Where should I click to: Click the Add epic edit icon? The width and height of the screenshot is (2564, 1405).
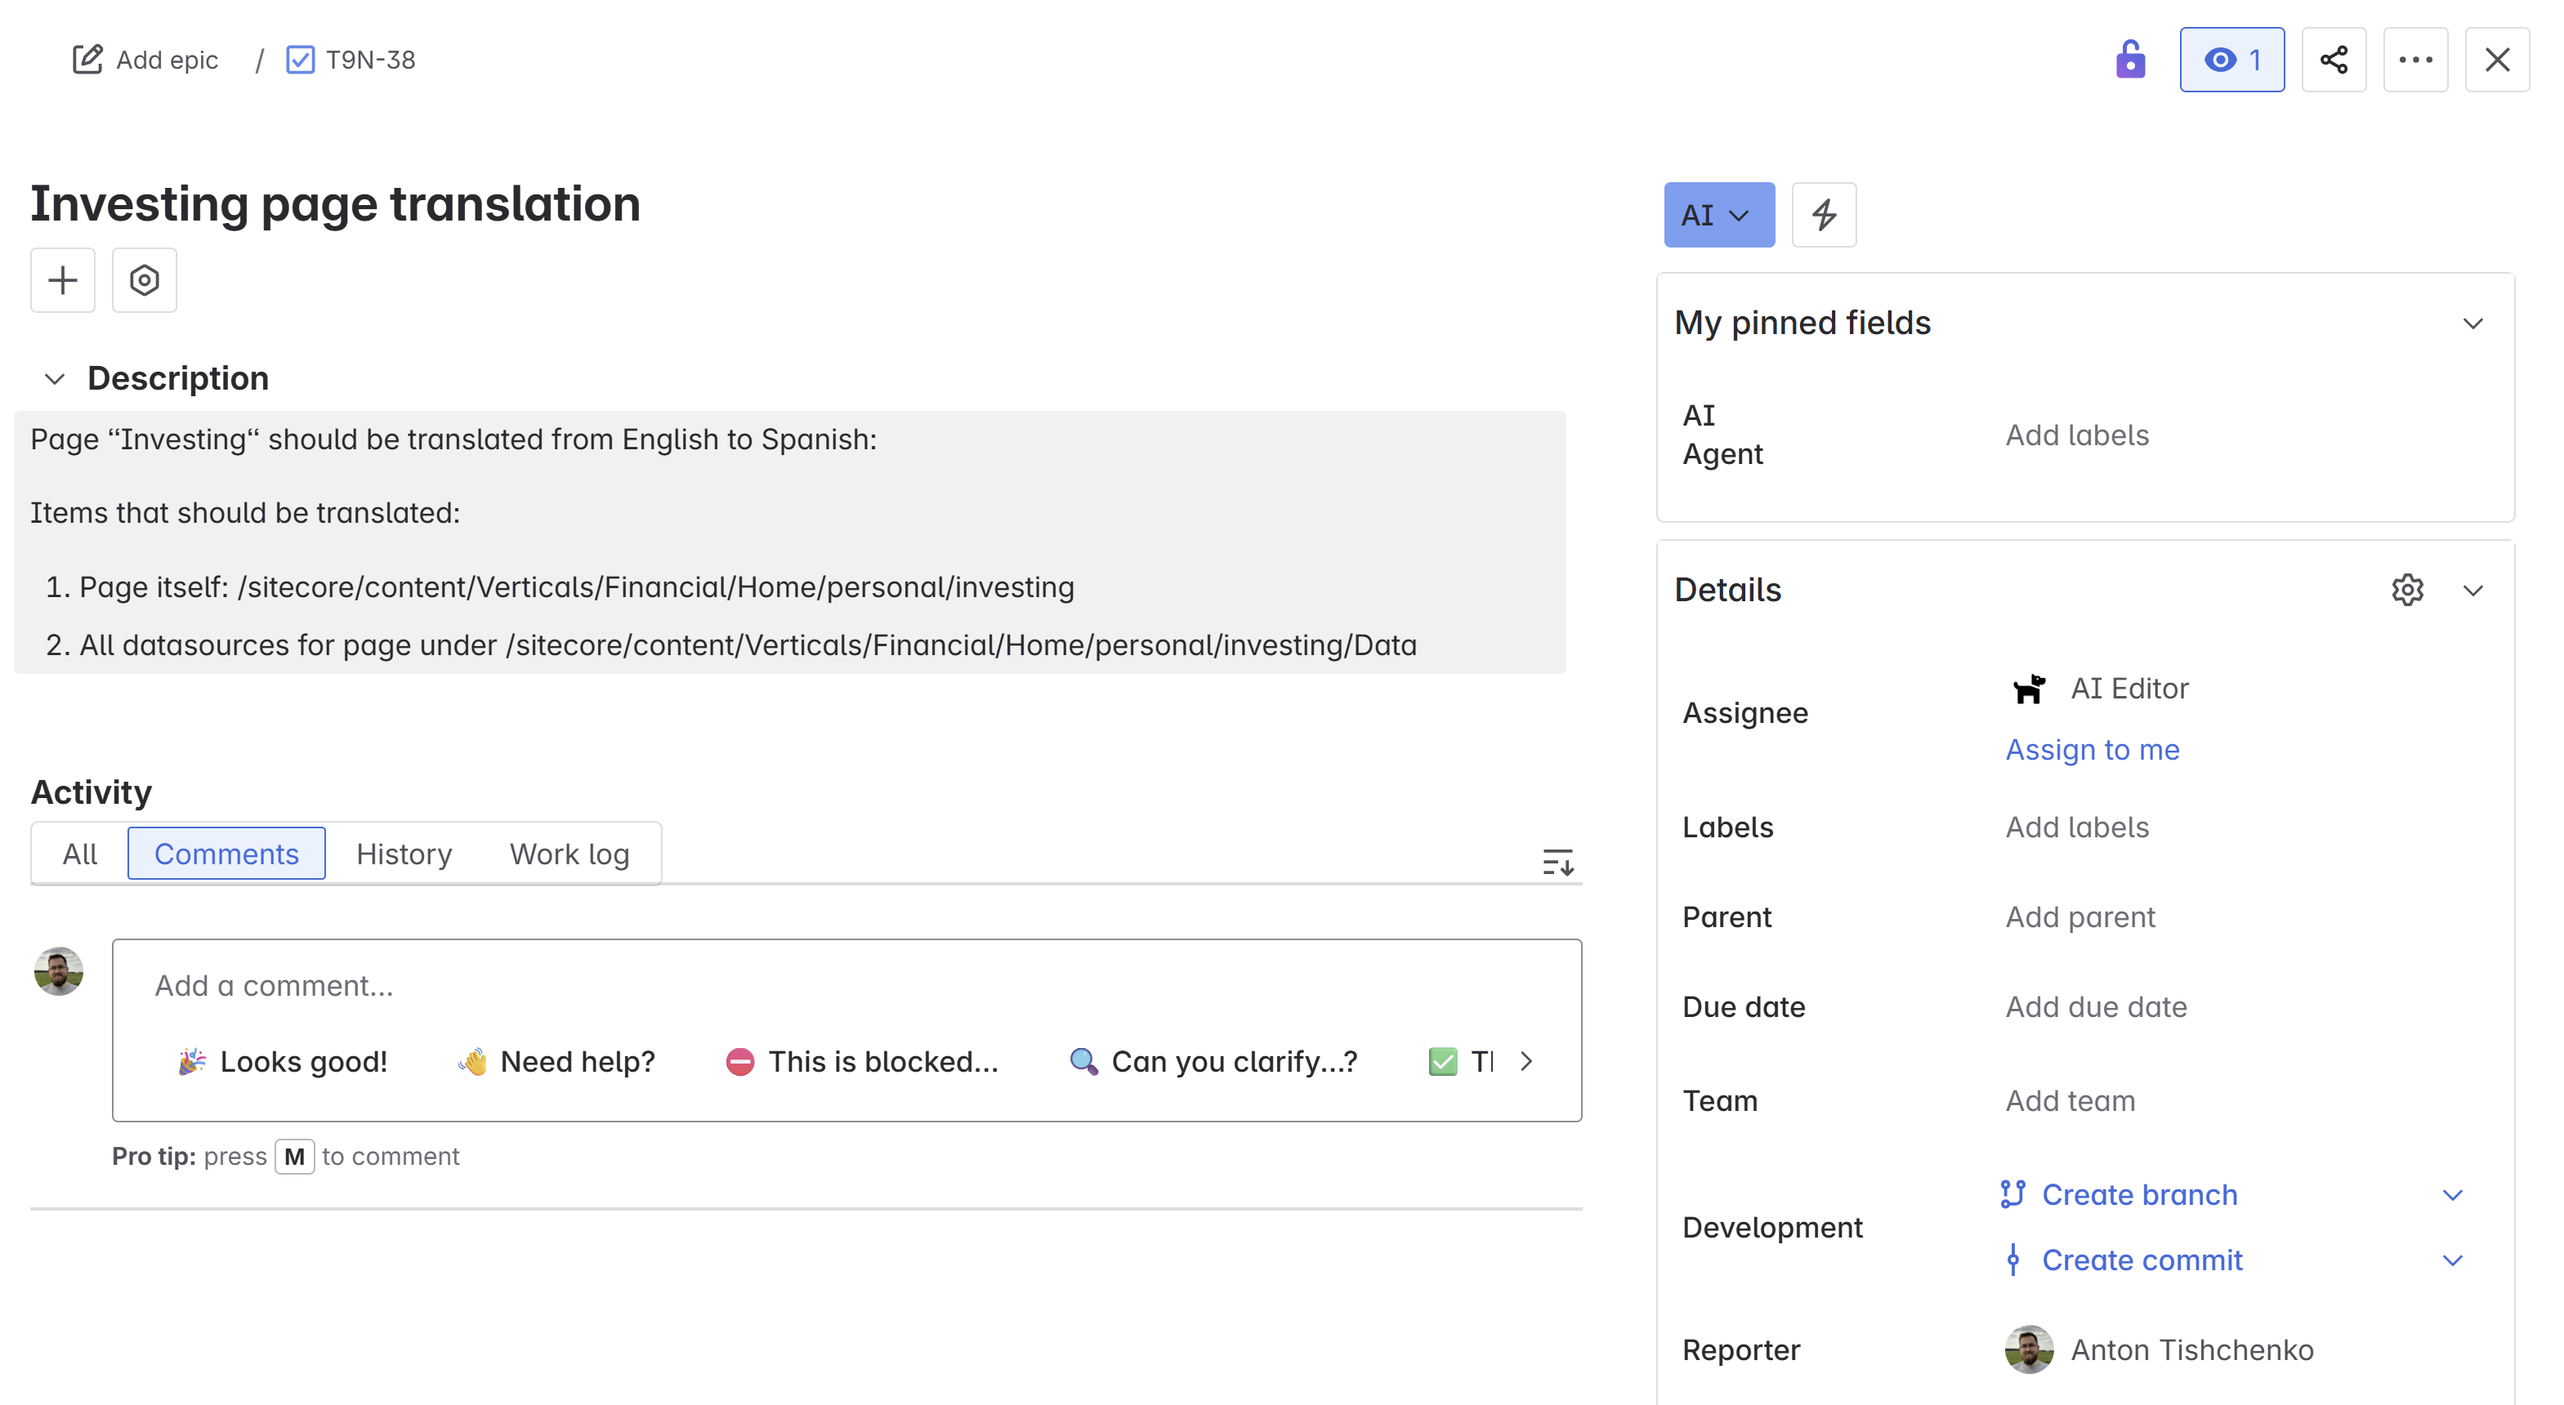[x=87, y=60]
